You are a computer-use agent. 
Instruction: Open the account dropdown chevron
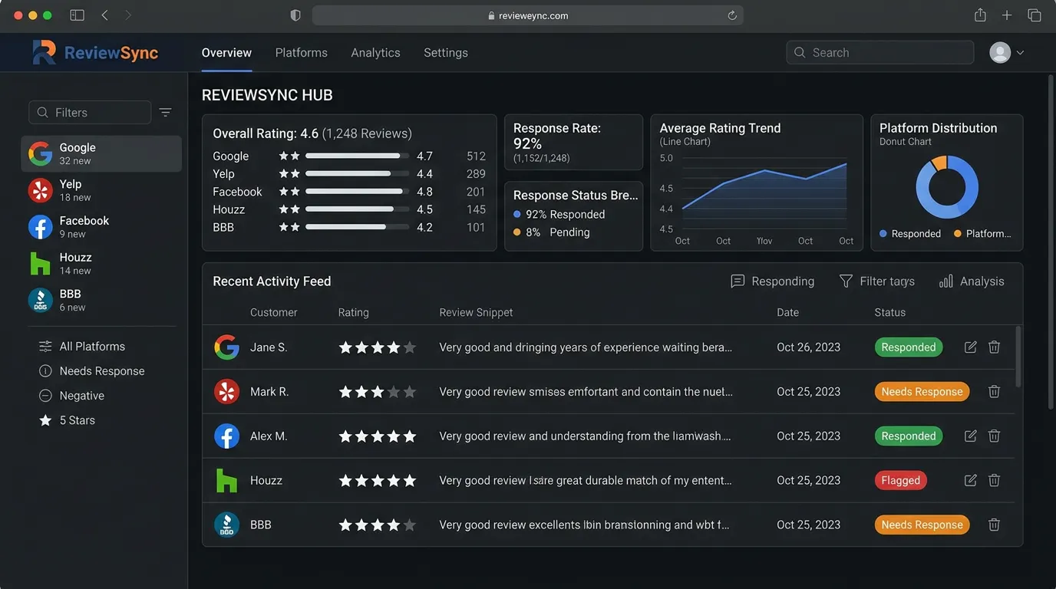tap(1020, 53)
